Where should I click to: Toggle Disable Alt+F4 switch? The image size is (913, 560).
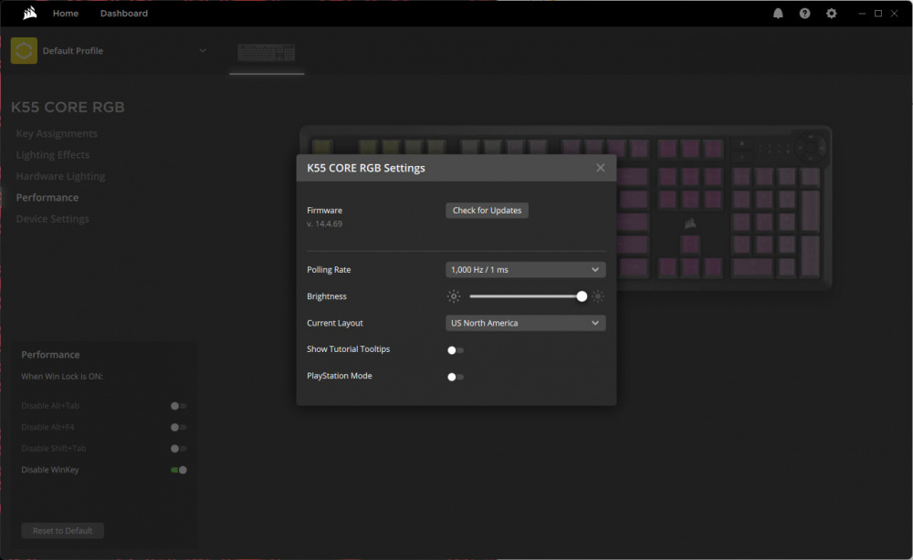(x=179, y=428)
